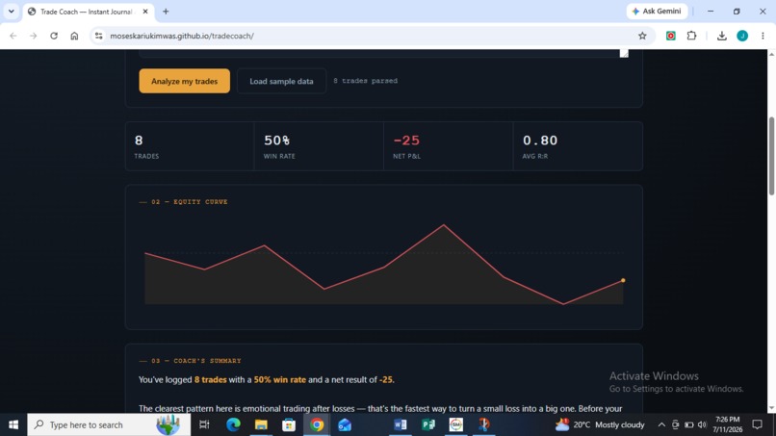Bookmark this page with the star
776x436 pixels.
pos(642,36)
